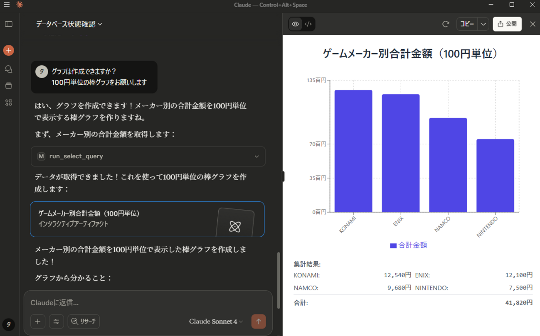
Task: Maximize the Claude window
Action: [512, 5]
